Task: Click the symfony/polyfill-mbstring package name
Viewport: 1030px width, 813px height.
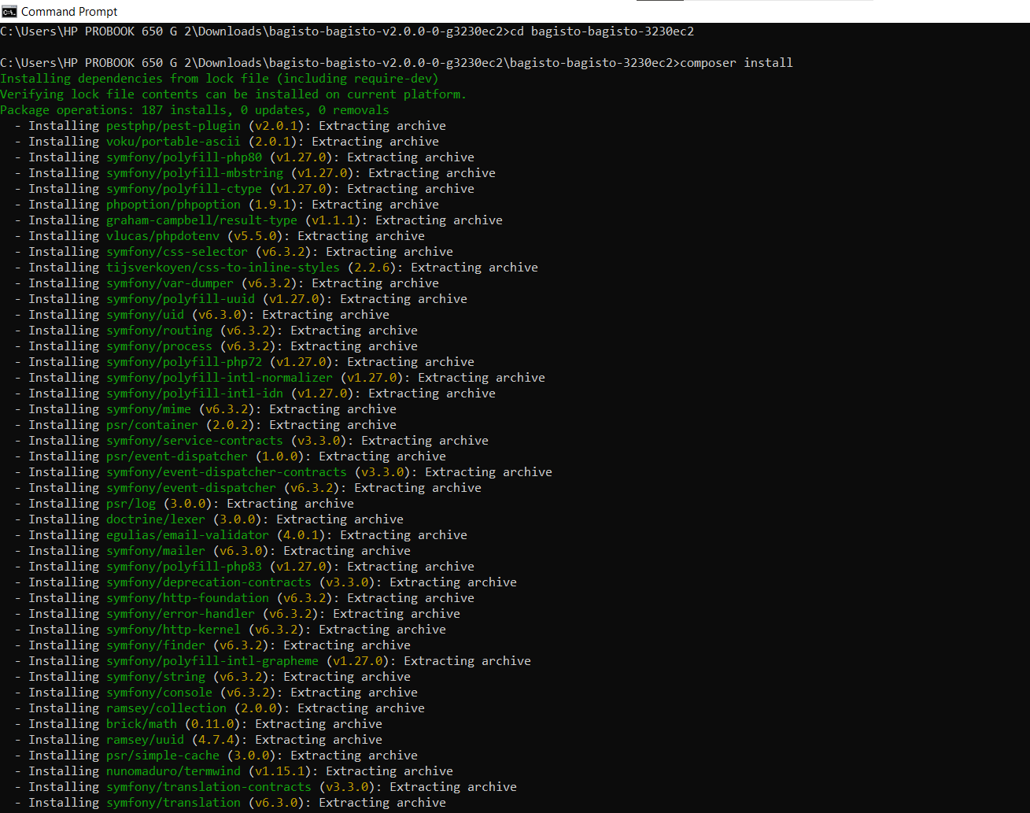Action: coord(194,173)
